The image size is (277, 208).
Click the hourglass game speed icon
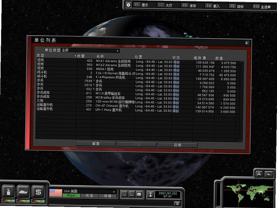[151, 195]
